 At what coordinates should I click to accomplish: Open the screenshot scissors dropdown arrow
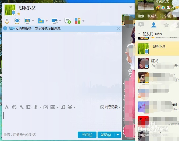[74, 107]
